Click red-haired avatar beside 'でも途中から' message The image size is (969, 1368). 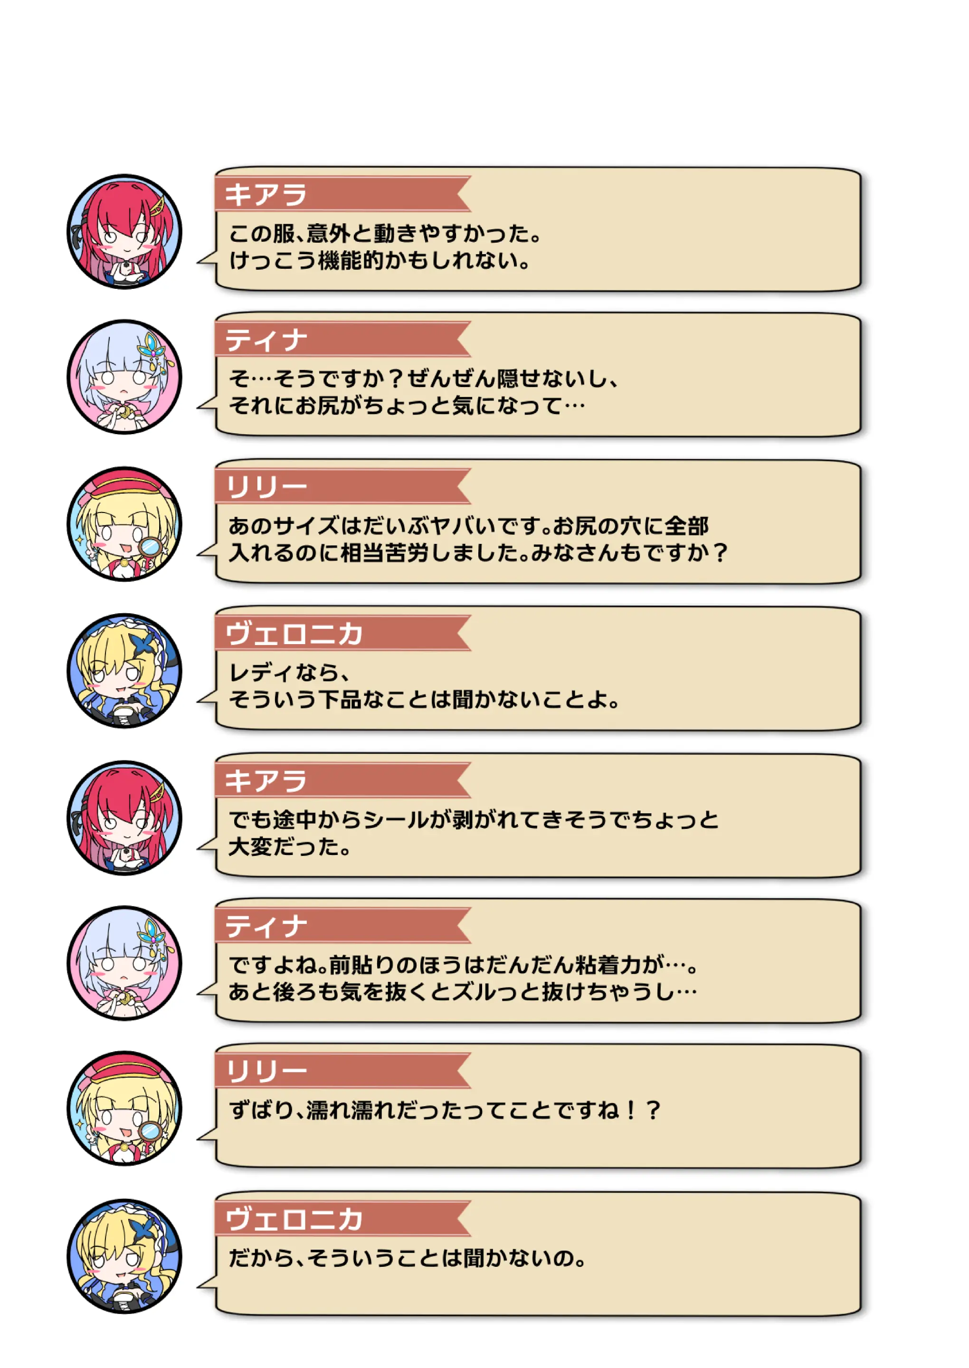point(124,818)
